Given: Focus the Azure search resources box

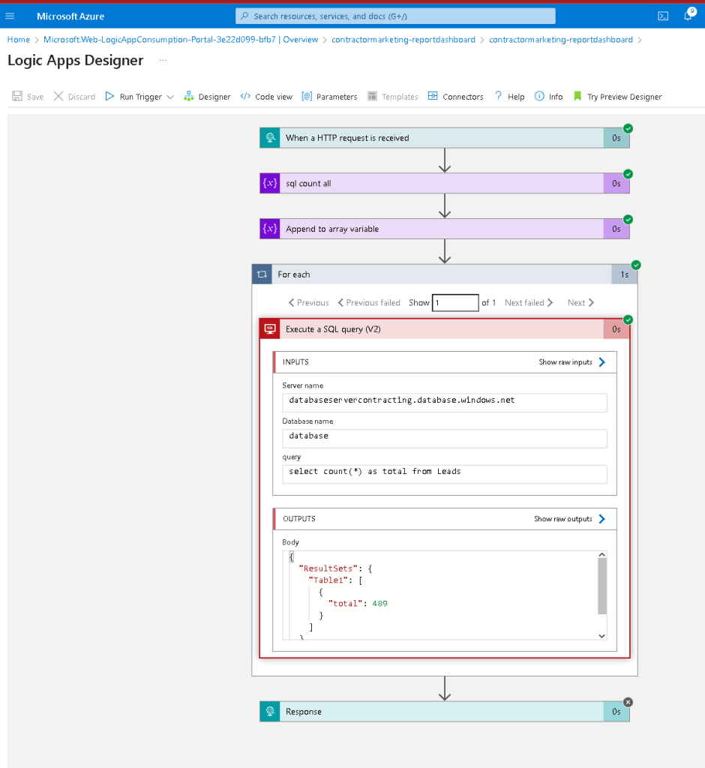Looking at the screenshot, I should tap(395, 16).
